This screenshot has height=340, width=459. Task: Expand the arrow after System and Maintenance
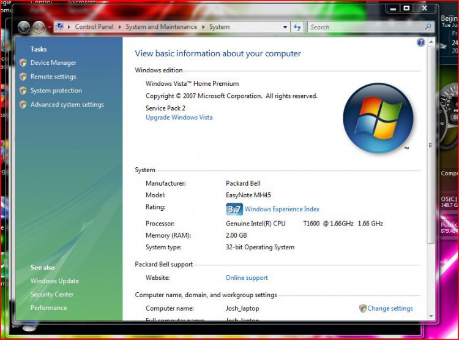click(203, 27)
